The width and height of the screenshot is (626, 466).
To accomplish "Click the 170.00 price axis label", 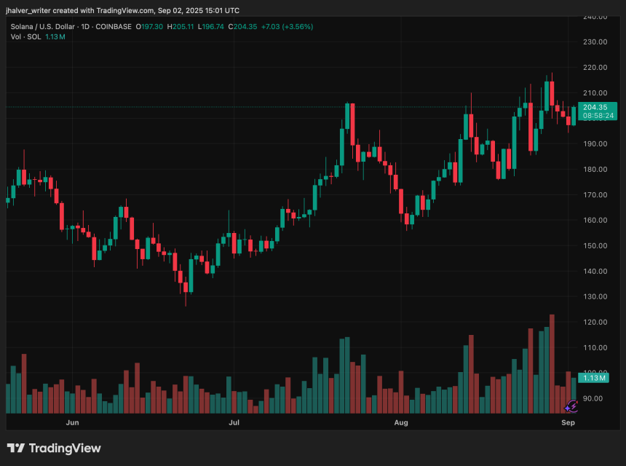I will (596, 195).
